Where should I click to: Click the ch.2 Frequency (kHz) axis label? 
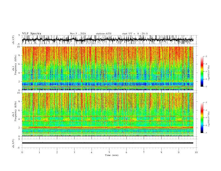pos(15,111)
